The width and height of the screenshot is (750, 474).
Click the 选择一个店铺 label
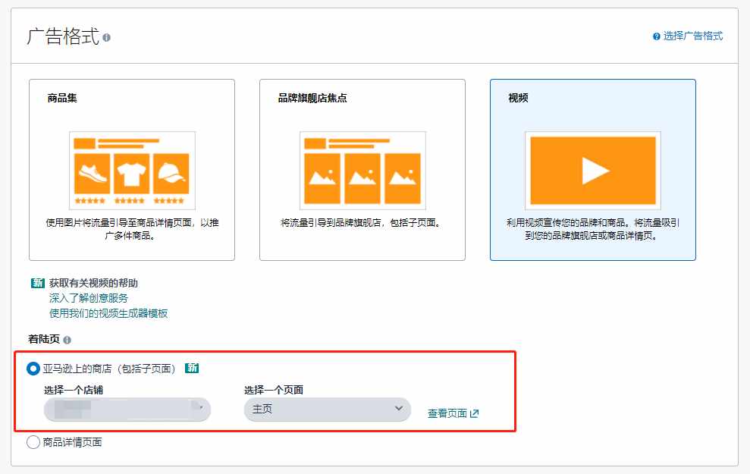coord(74,390)
